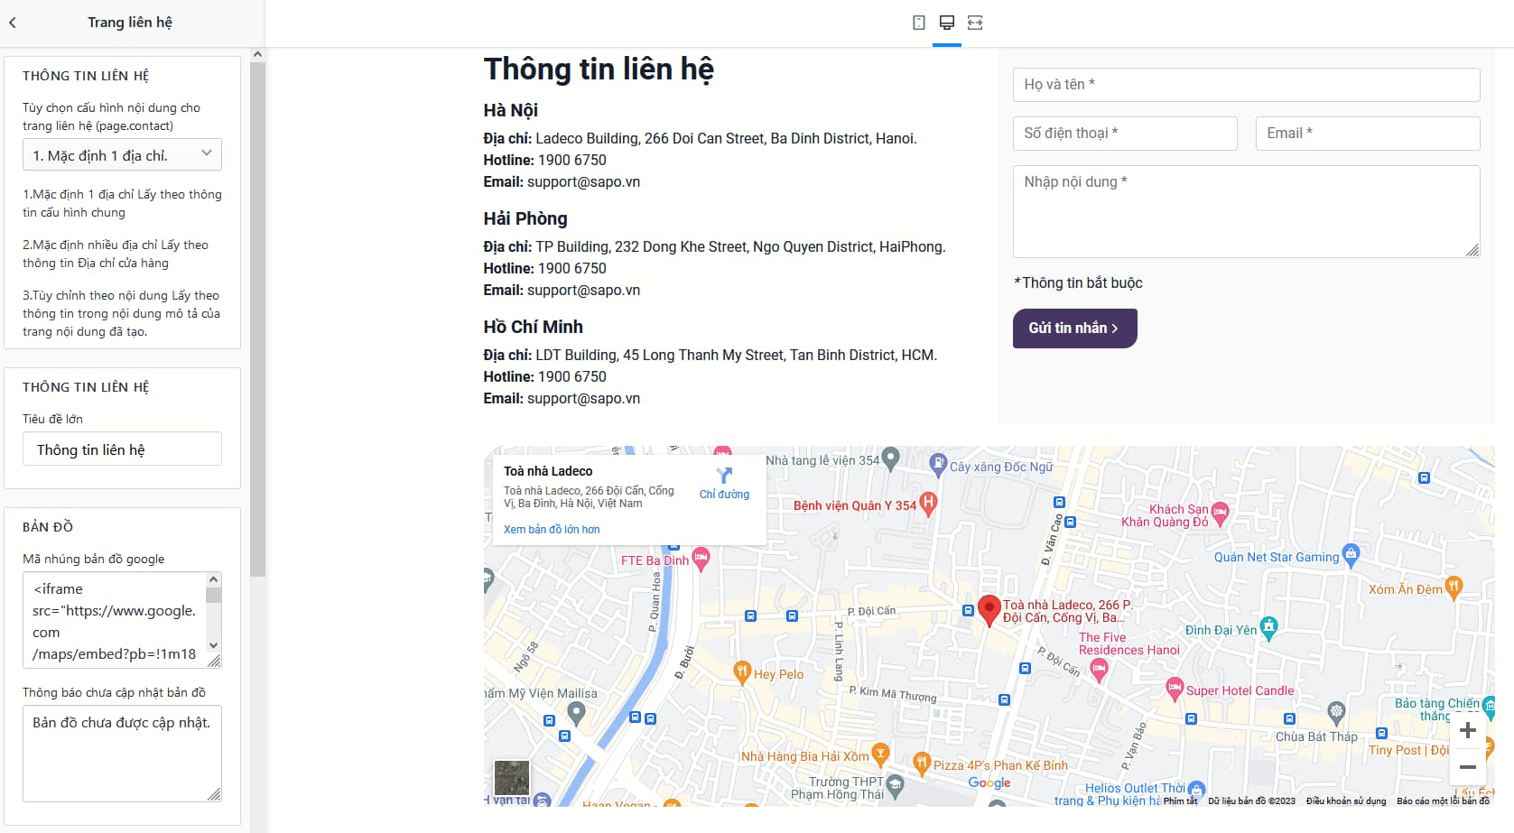Edit the Tiêu đề lớn title field
The image size is (1514, 833).
(x=122, y=449)
